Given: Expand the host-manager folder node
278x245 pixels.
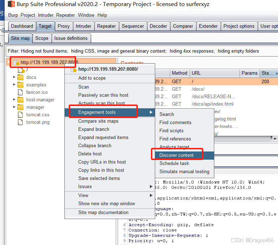Looking at the screenshot, I should (x=14, y=99).
